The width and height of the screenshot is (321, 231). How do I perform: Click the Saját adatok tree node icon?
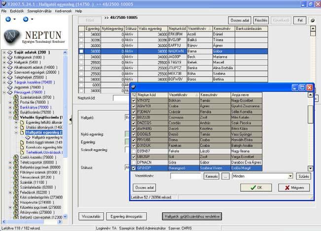coord(10,53)
